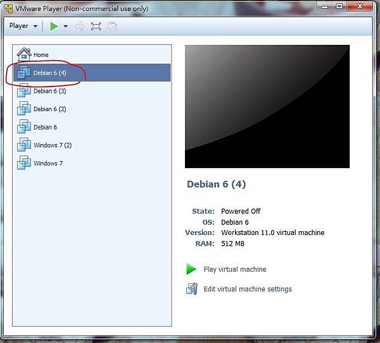This screenshot has width=380, height=343.
Task: Click the Debian 6 (2) VM icon
Action: 24,109
